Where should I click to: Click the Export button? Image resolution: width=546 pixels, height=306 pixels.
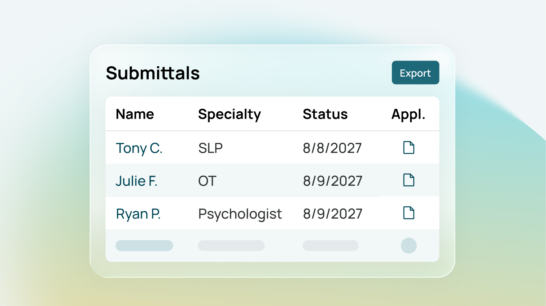point(415,73)
